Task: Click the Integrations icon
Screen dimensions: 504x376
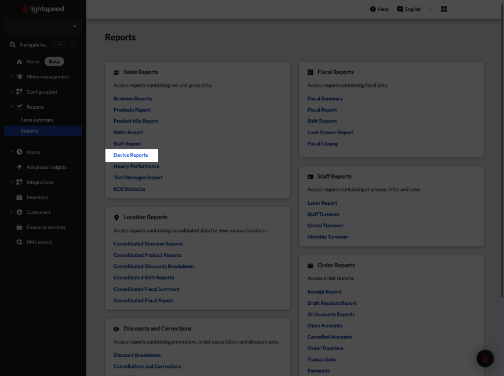Action: point(19,182)
